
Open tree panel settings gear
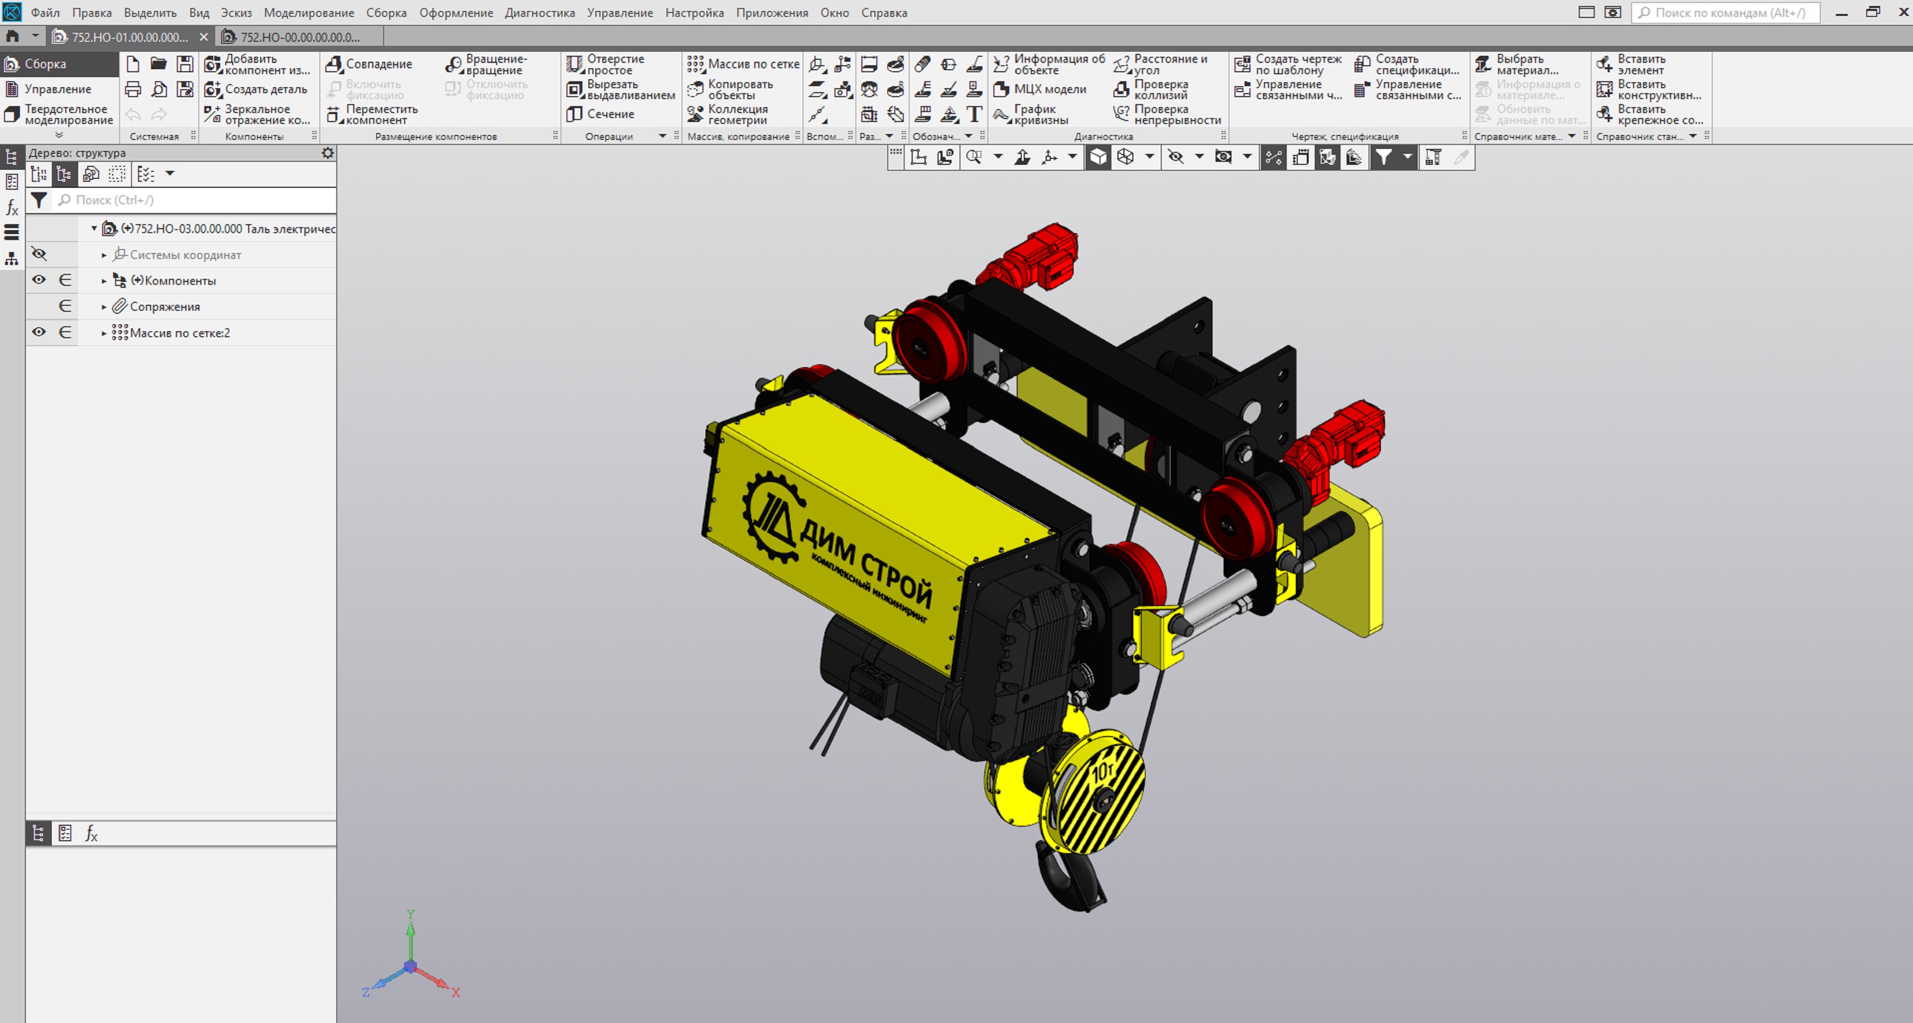[327, 153]
